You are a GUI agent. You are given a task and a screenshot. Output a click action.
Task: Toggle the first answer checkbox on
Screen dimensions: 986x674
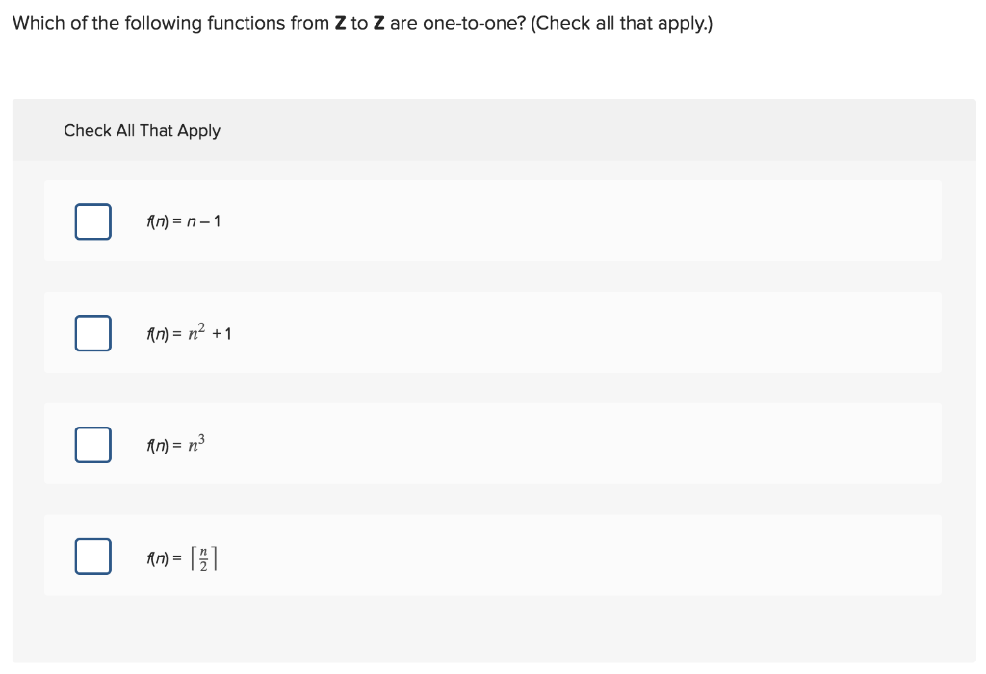tap(92, 220)
